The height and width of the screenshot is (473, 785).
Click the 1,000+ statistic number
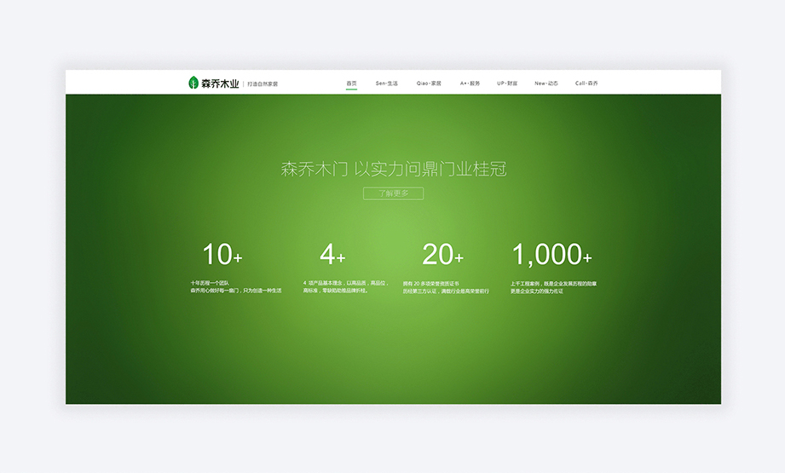(551, 254)
